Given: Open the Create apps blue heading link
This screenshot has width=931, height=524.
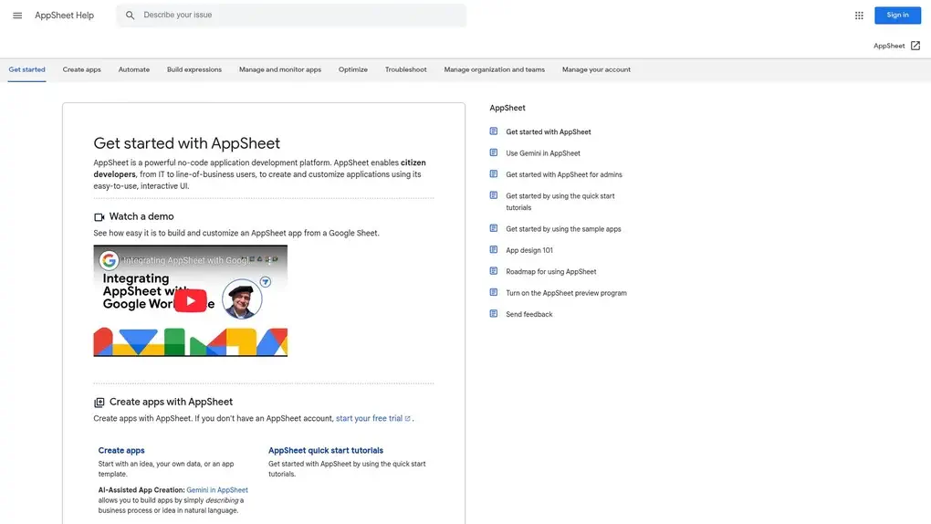Looking at the screenshot, I should (121, 450).
